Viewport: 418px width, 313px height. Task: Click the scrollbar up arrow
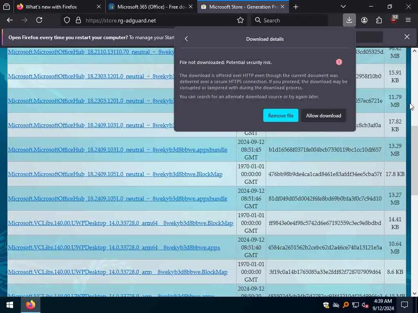pos(414,51)
